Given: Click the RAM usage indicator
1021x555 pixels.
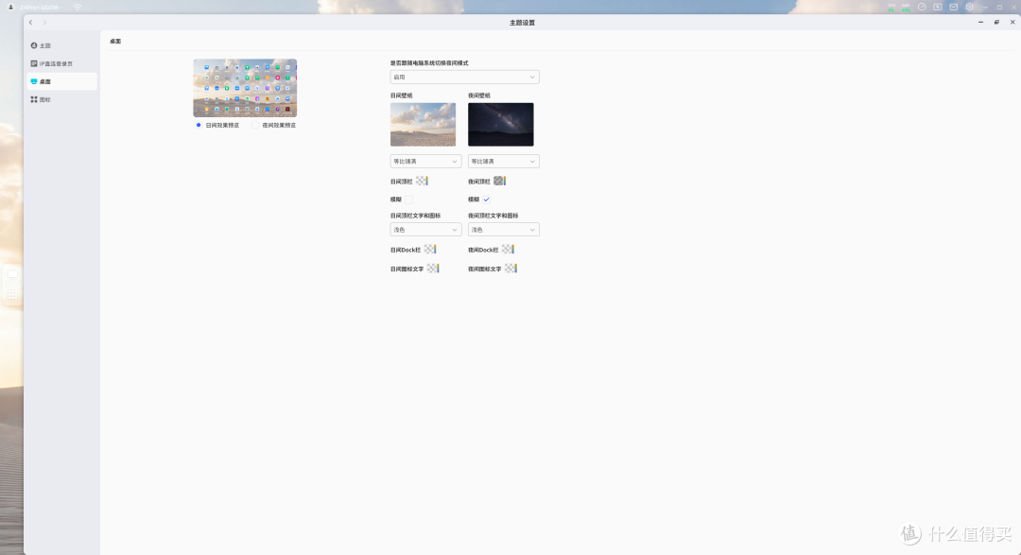Looking at the screenshot, I should click(906, 8).
